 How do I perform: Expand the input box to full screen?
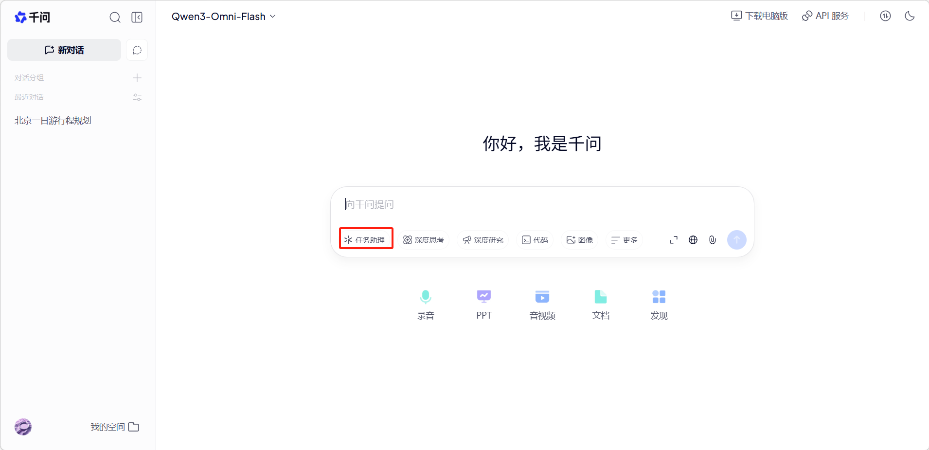(674, 240)
